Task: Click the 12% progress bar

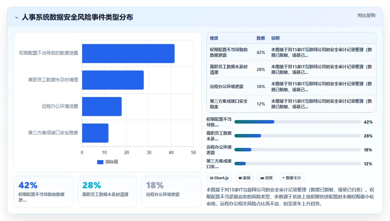Action: pos(297,164)
